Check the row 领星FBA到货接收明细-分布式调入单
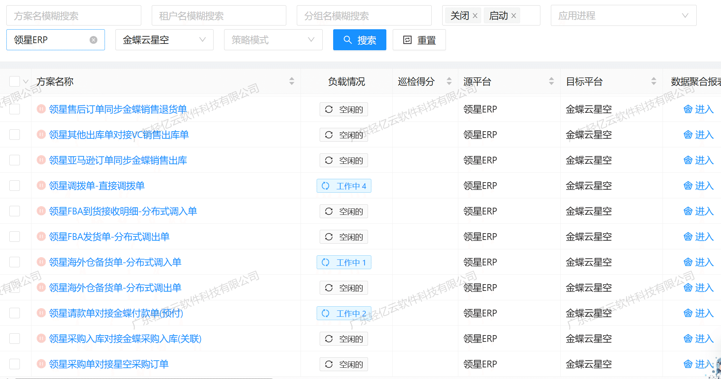The image size is (721, 379). point(15,211)
